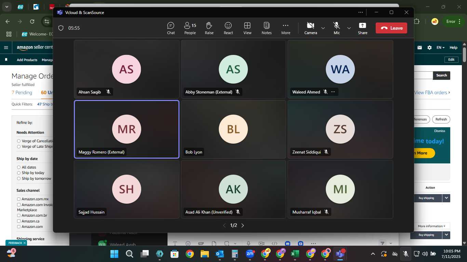The image size is (467, 262).
Task: Open Seller Central settings gear
Action: coord(429,48)
